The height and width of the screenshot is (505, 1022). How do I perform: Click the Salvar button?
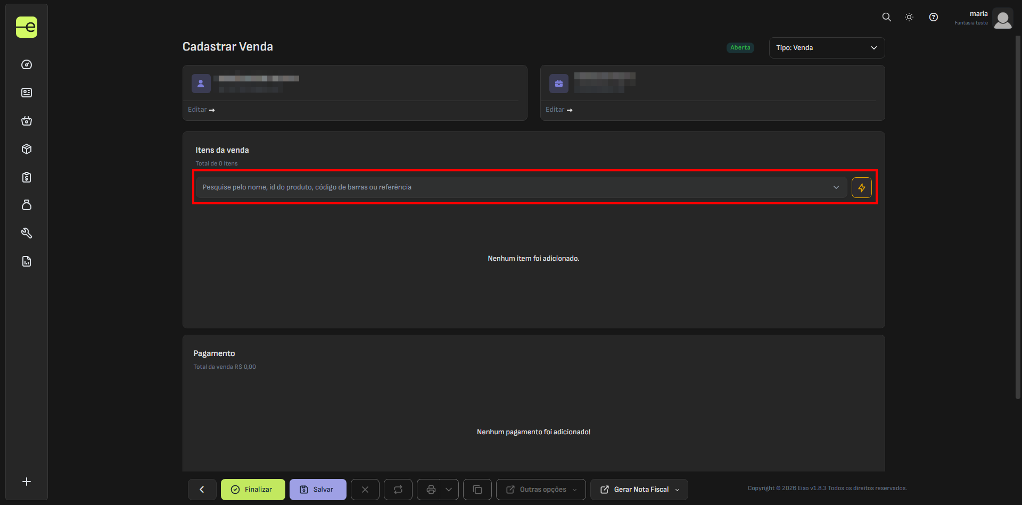coord(318,490)
